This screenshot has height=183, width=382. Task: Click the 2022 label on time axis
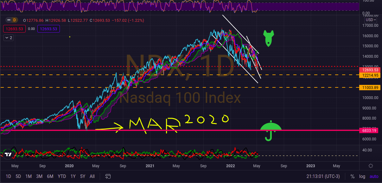click(230, 166)
